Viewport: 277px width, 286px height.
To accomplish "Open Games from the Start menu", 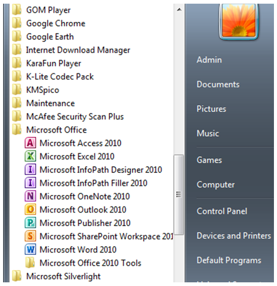I will (x=209, y=160).
